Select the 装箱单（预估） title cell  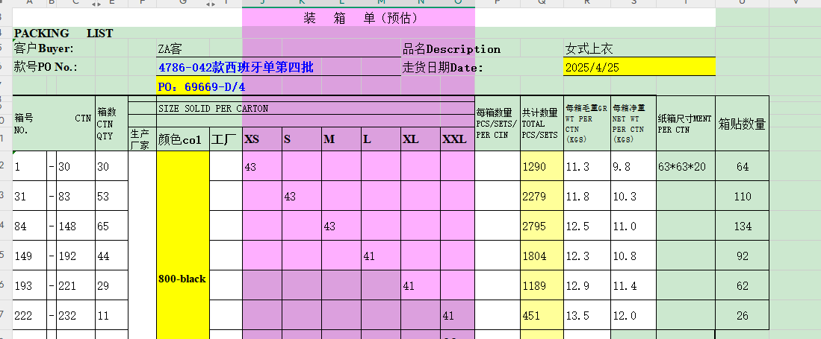pos(359,17)
